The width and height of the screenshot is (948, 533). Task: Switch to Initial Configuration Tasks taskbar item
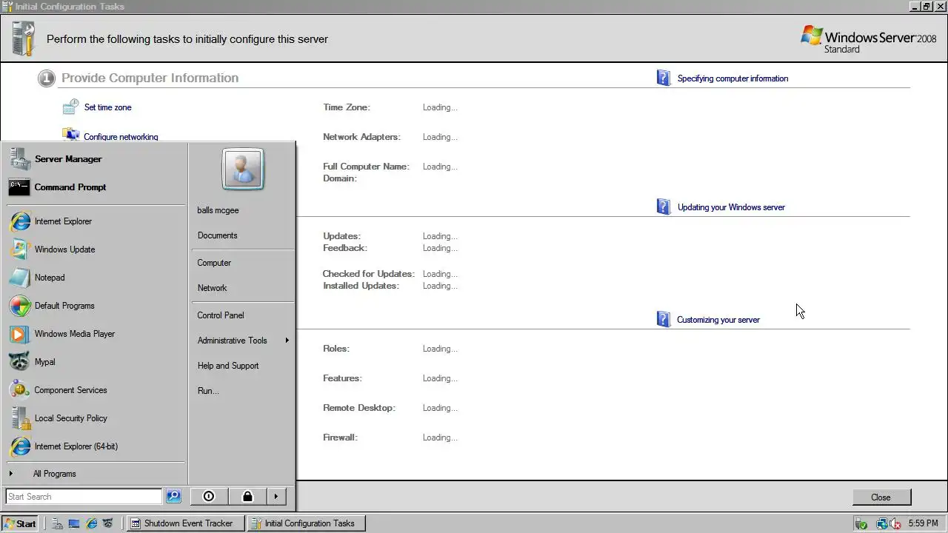coord(306,523)
